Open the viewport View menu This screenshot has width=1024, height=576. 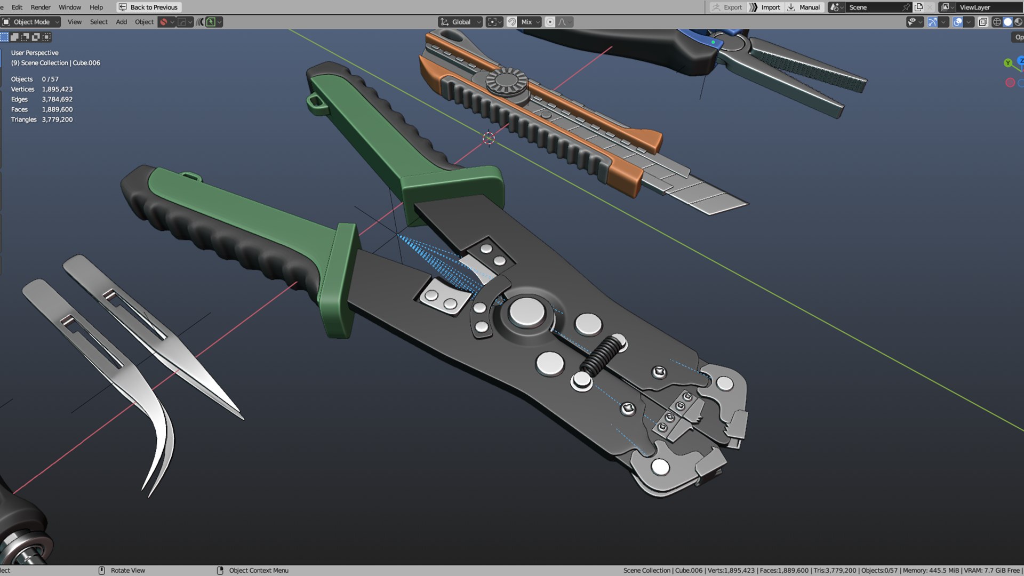coord(75,22)
